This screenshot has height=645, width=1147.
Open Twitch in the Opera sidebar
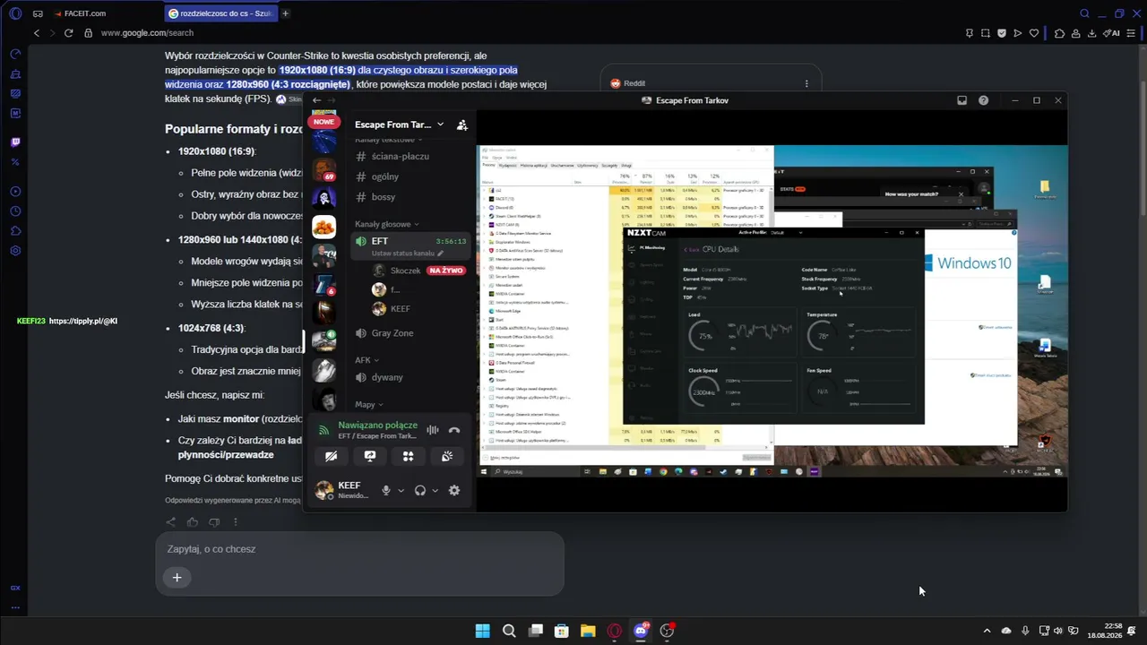click(x=15, y=142)
